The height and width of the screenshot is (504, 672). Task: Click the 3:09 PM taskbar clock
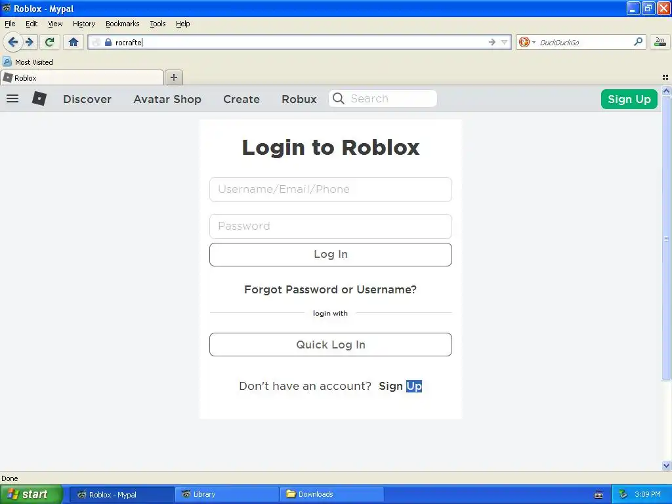click(x=648, y=494)
